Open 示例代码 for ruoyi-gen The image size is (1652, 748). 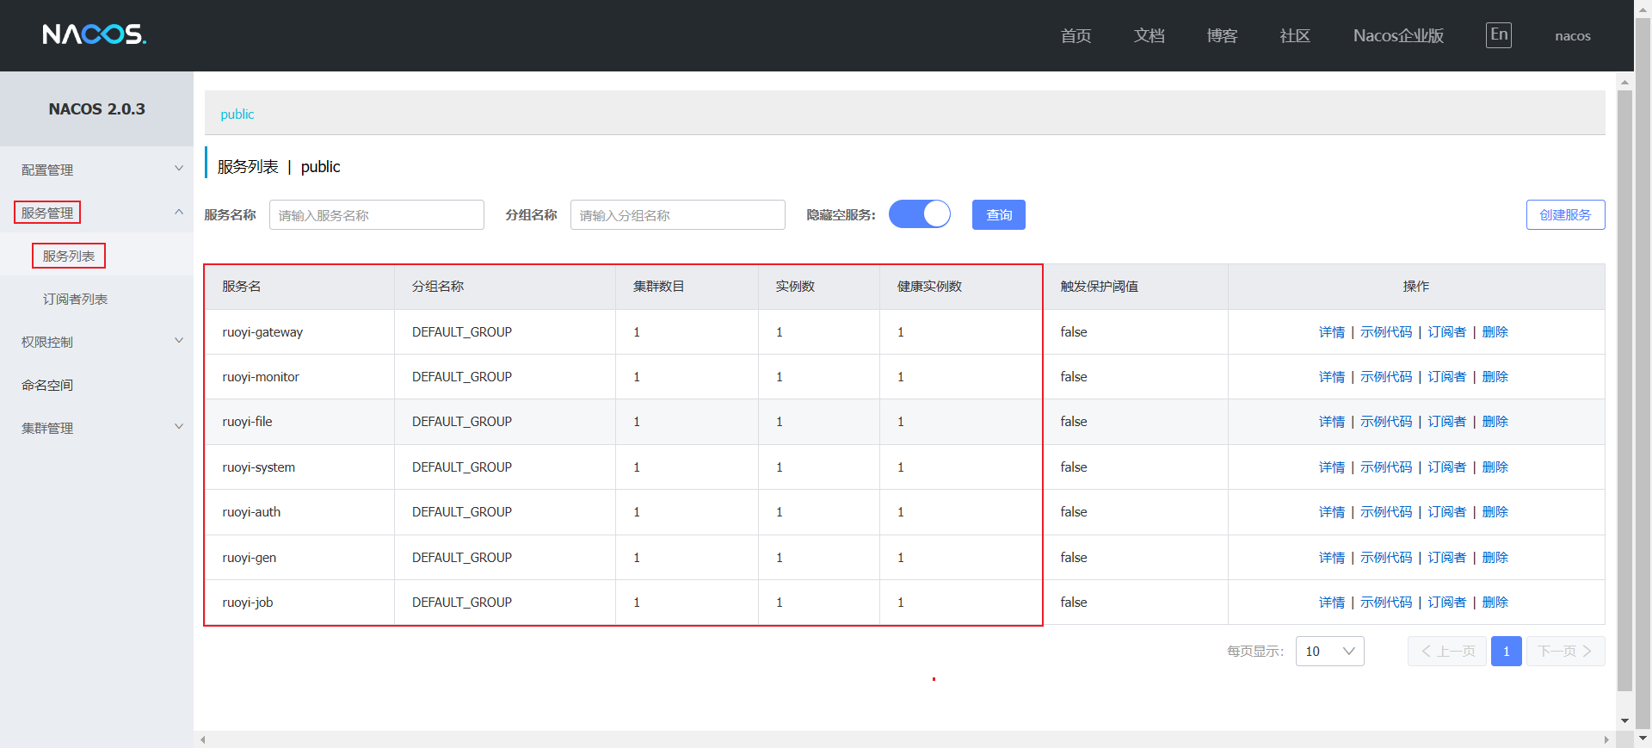click(x=1386, y=558)
